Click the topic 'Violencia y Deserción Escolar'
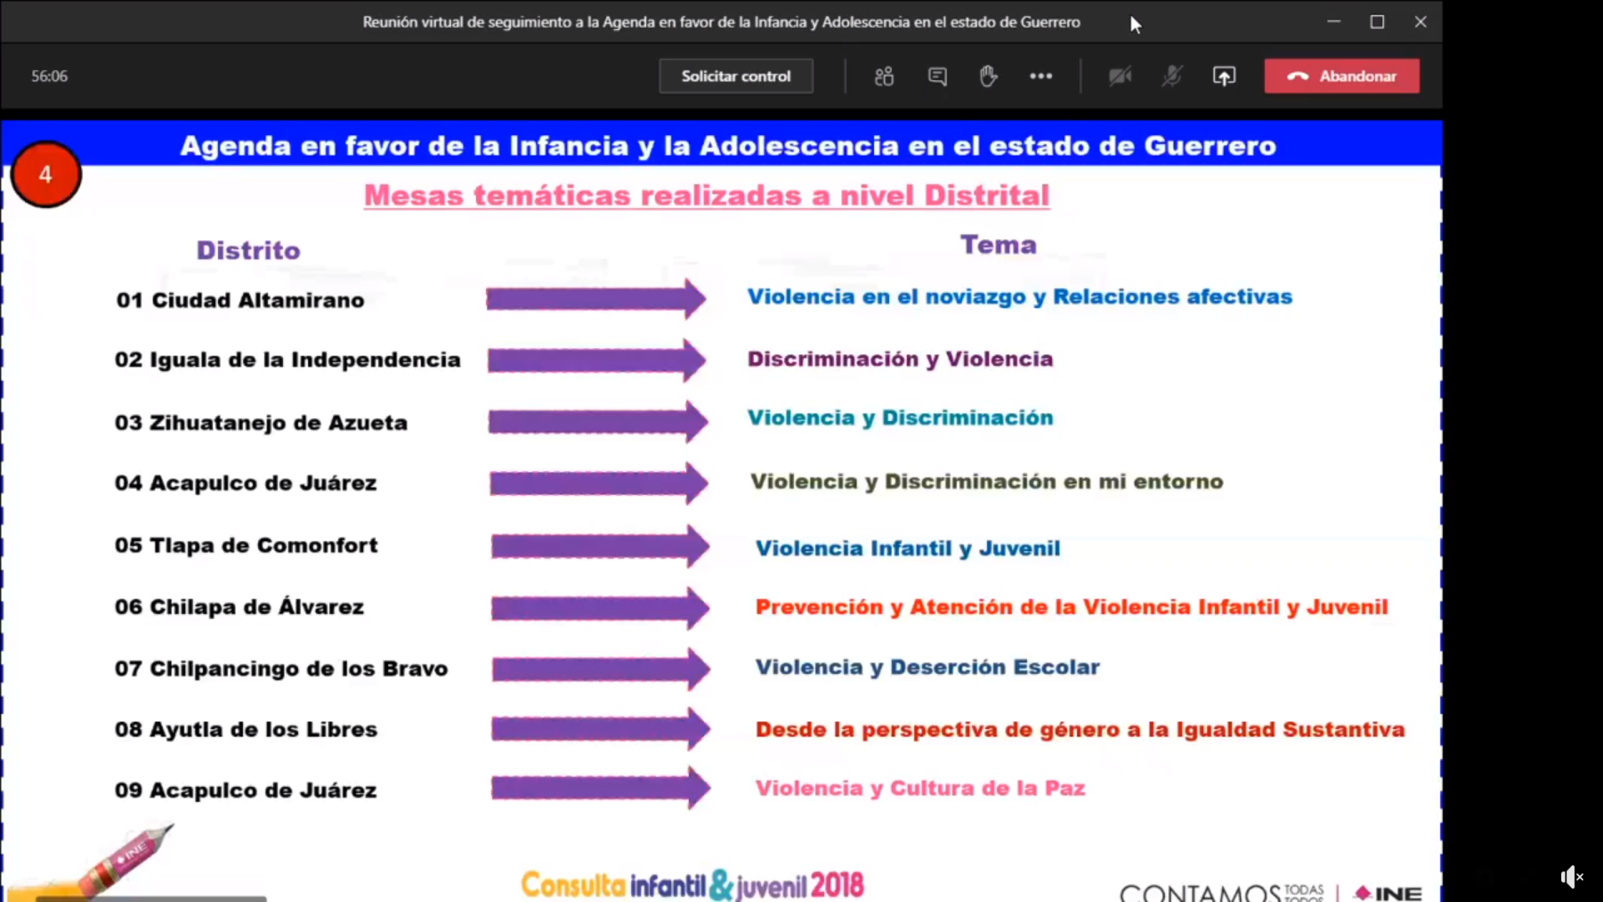This screenshot has width=1603, height=902. point(928,667)
